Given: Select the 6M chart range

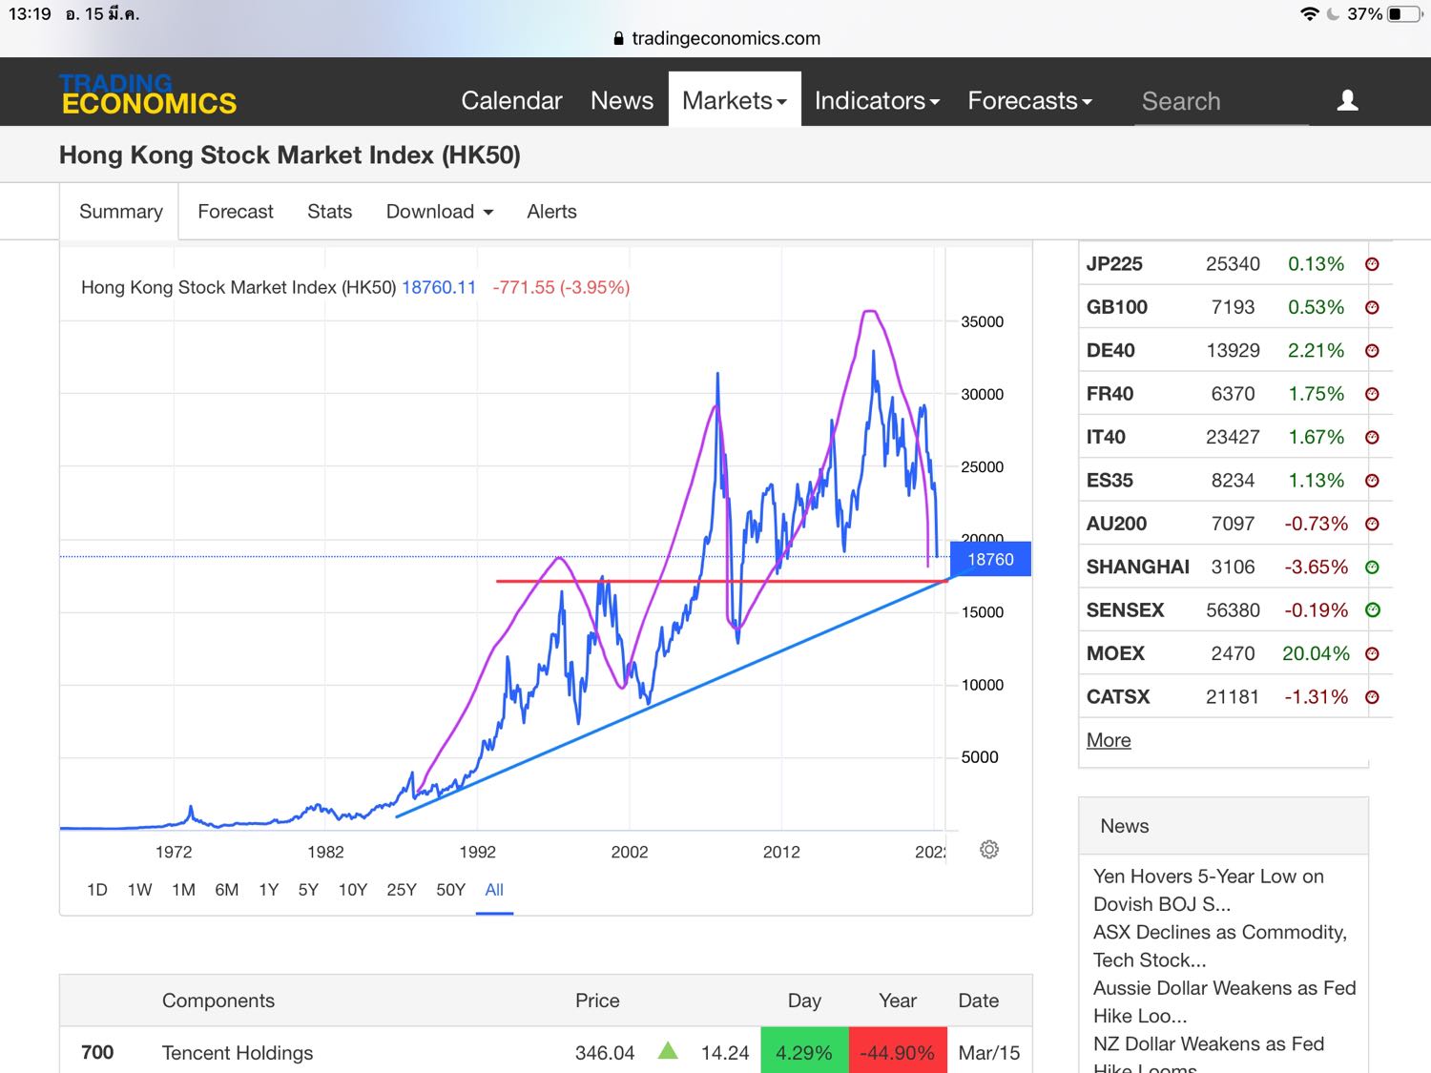Looking at the screenshot, I should coord(227,890).
